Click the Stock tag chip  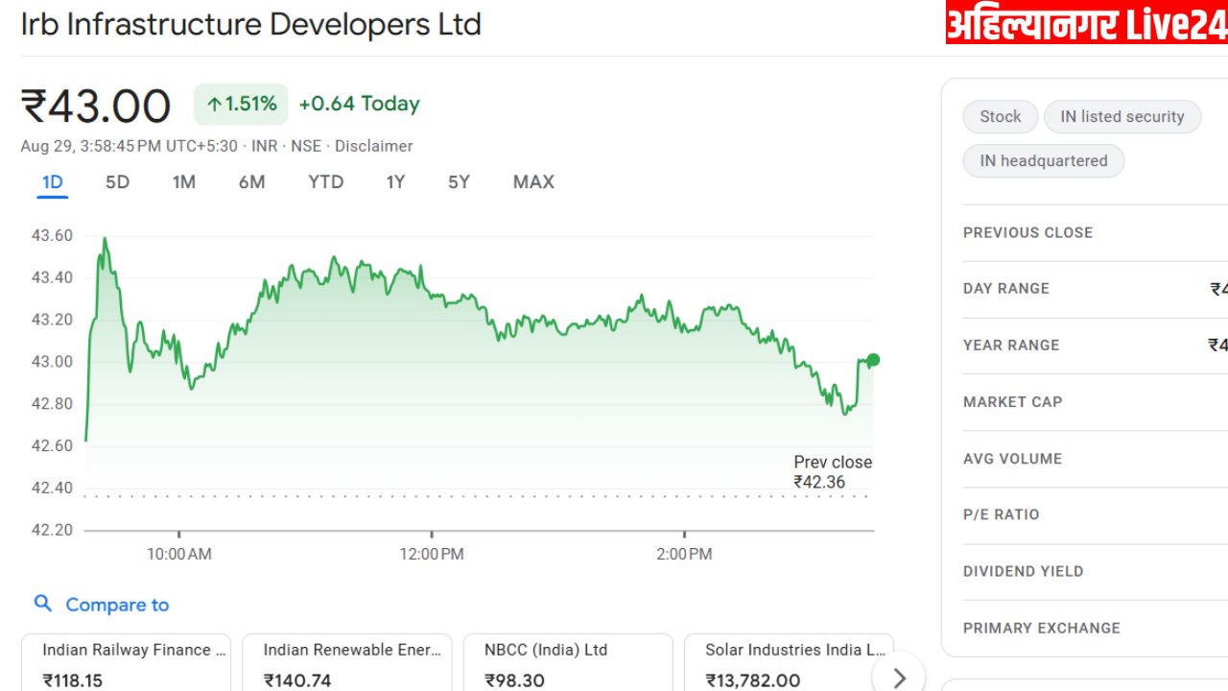(x=1000, y=117)
